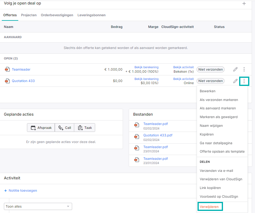Choose Offerte opslaan als template option

[x=222, y=151]
